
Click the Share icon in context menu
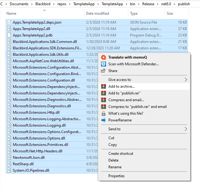(103, 71)
